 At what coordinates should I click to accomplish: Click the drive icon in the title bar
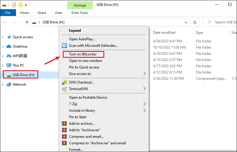click(4, 5)
